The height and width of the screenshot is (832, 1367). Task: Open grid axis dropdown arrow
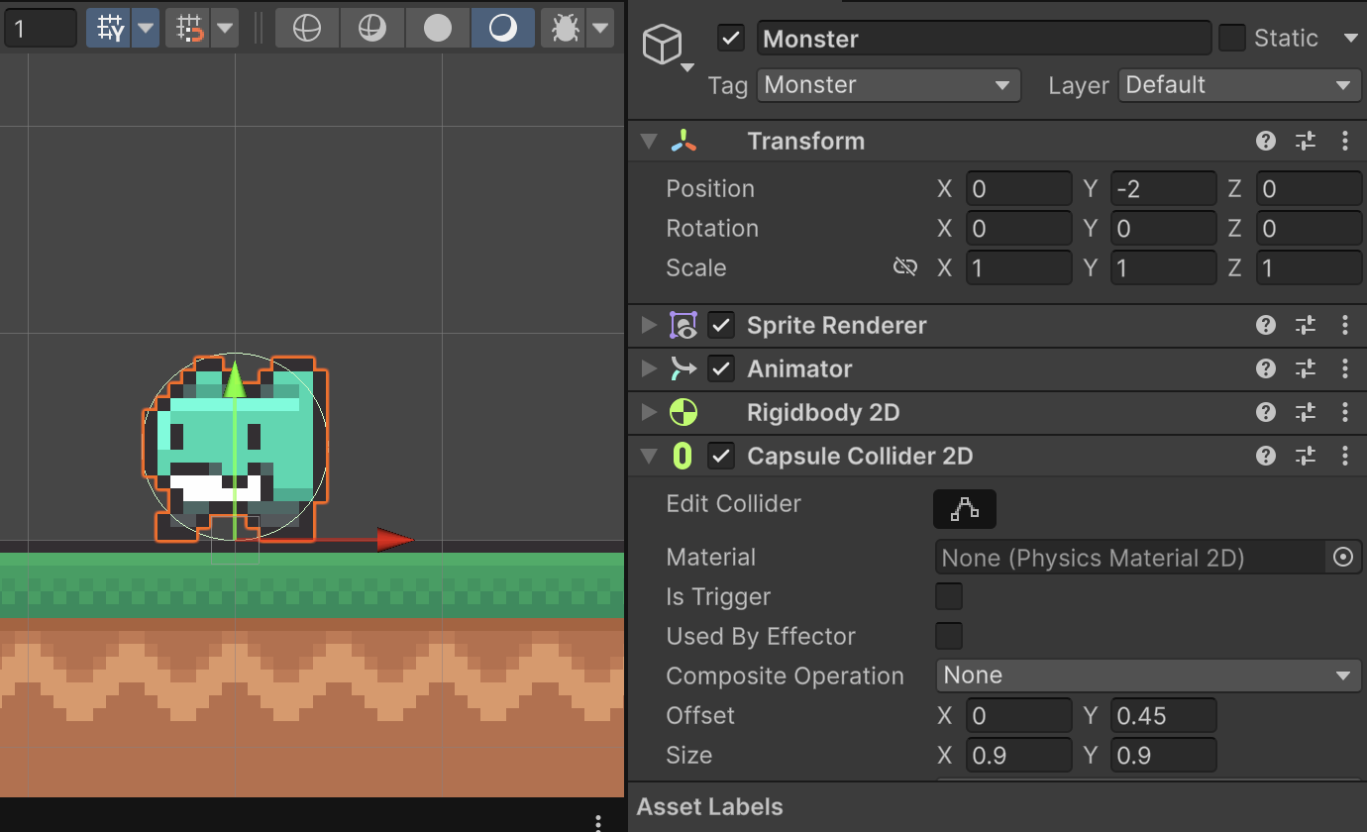[x=147, y=29]
